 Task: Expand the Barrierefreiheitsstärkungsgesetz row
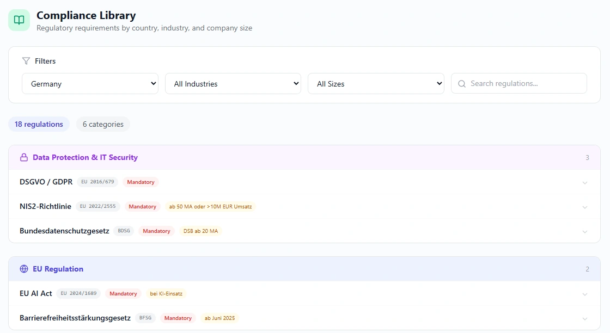[585, 318]
